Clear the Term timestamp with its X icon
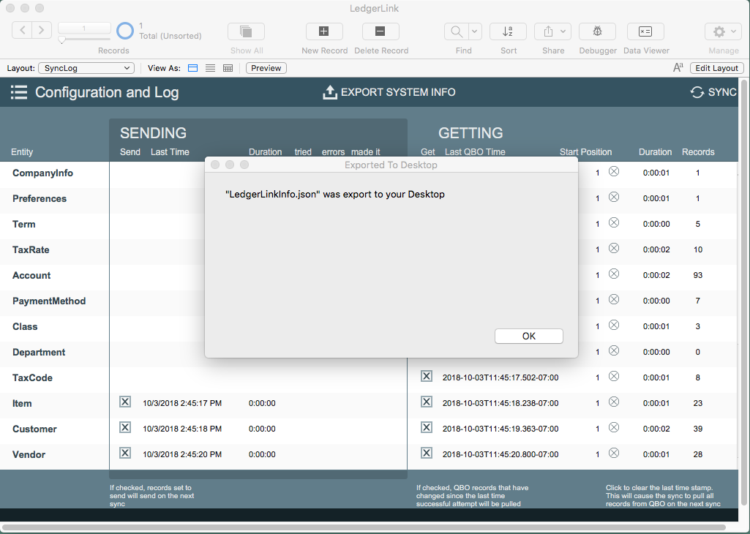 (x=614, y=222)
